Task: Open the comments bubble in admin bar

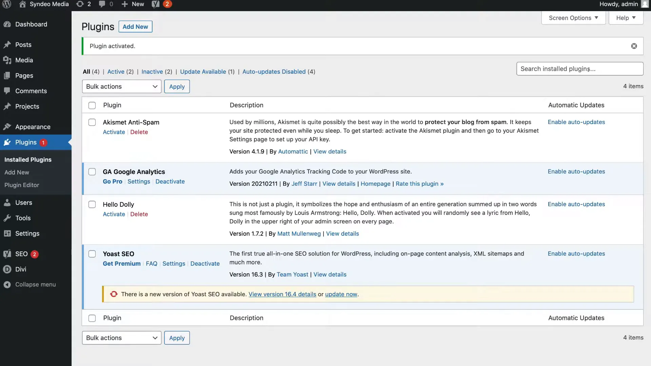Action: click(x=102, y=4)
